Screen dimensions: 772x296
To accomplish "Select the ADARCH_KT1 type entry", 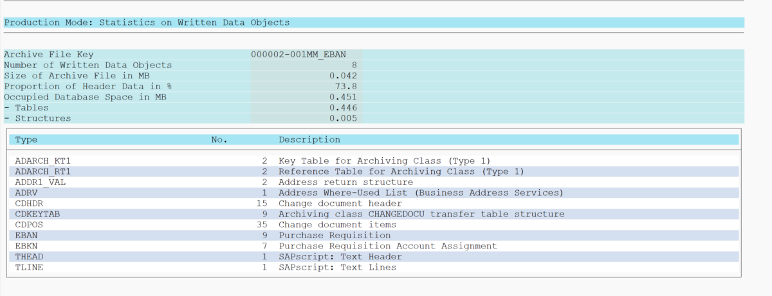I will [42, 161].
